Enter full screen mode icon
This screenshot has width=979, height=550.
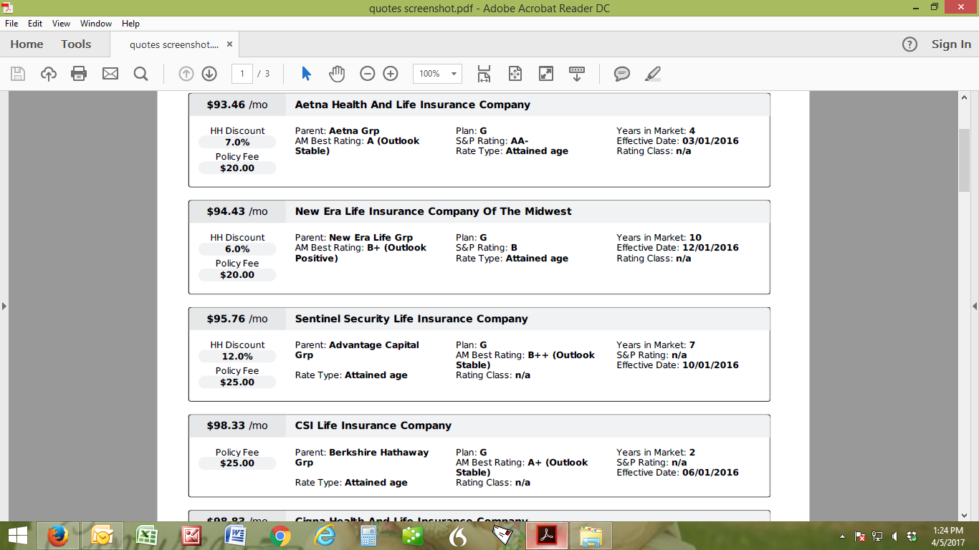click(546, 73)
